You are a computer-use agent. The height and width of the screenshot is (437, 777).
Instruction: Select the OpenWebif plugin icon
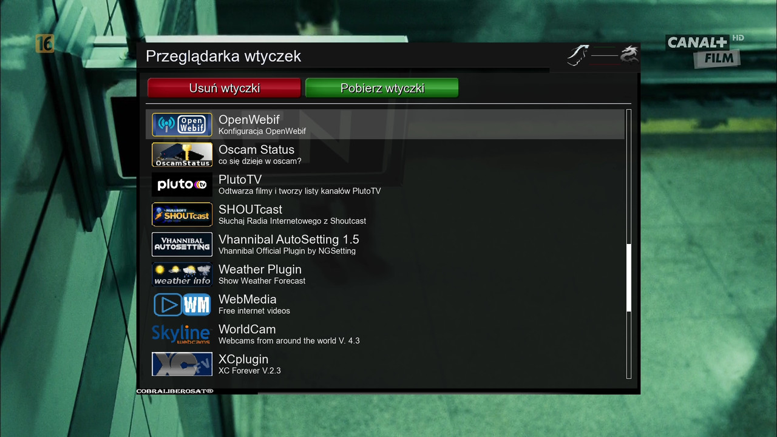point(182,124)
